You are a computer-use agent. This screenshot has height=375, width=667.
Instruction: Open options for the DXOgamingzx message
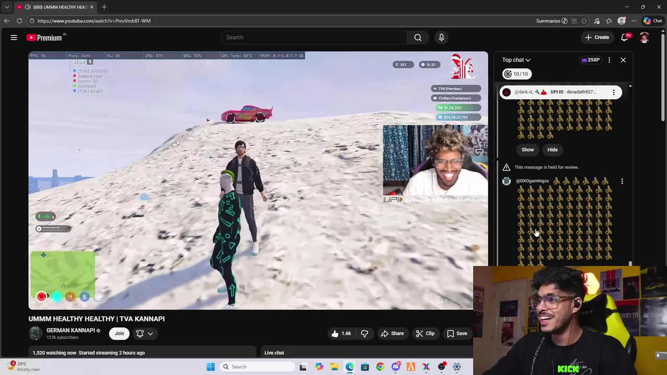click(x=622, y=181)
